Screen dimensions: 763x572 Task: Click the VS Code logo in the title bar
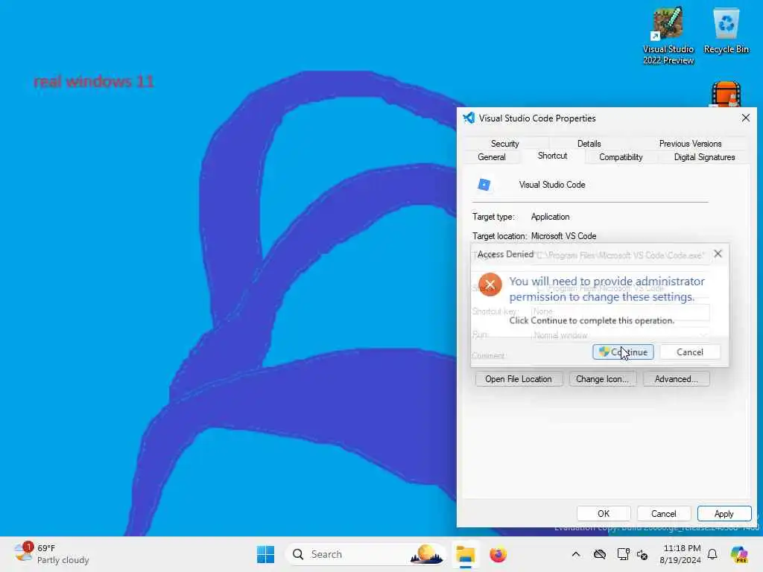coord(469,118)
